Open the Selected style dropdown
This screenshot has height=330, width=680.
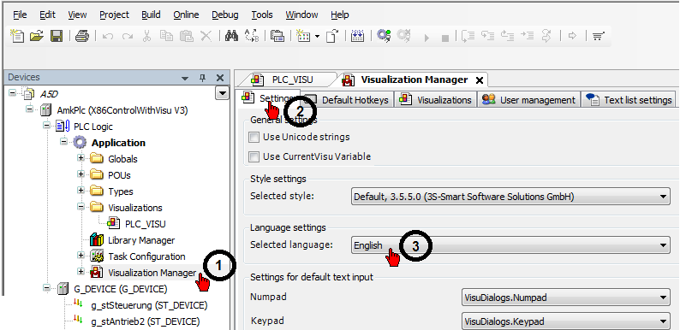(x=510, y=197)
